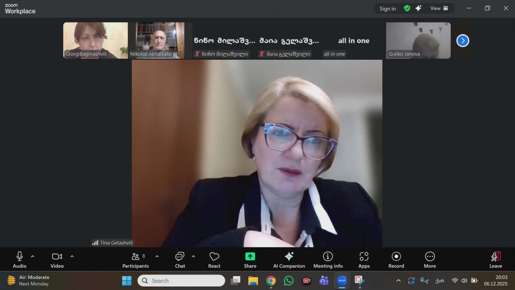Viewport: 515px width, 290px height.
Task: Expand audio options arrow next to Audio
Action: tap(33, 256)
